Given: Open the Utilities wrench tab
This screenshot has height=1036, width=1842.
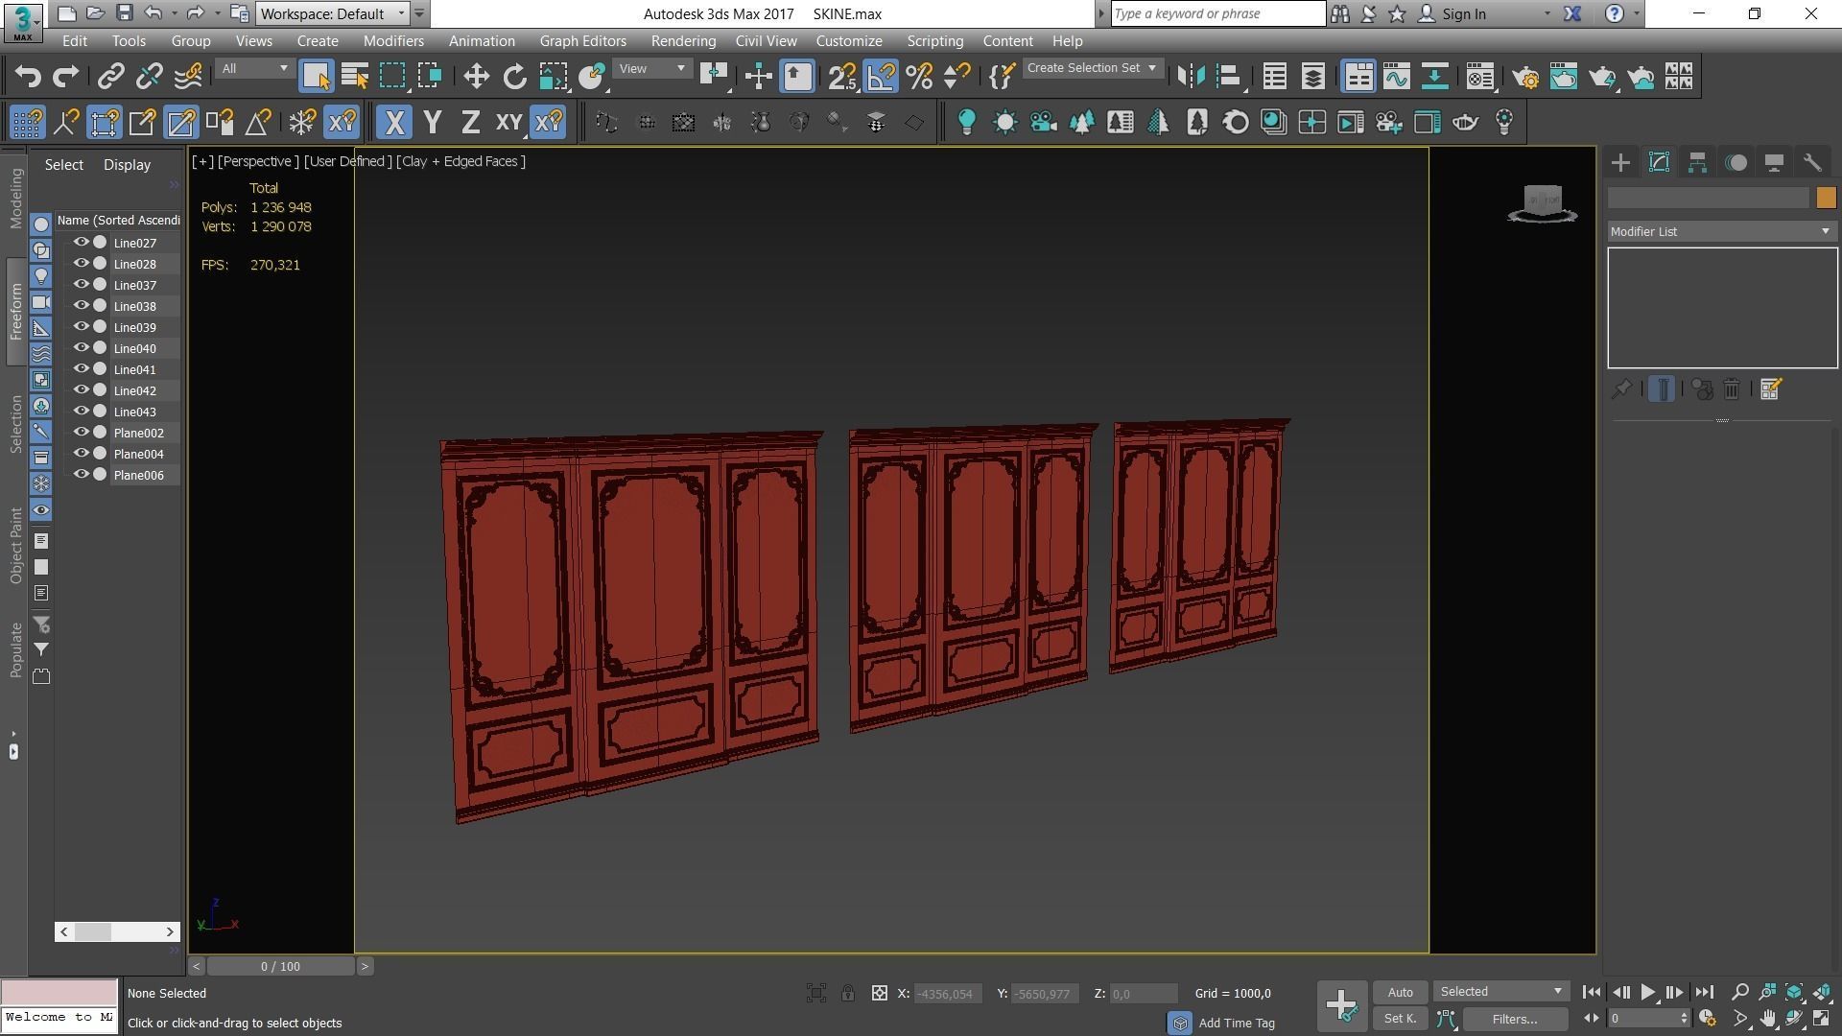Looking at the screenshot, I should pos(1812,163).
